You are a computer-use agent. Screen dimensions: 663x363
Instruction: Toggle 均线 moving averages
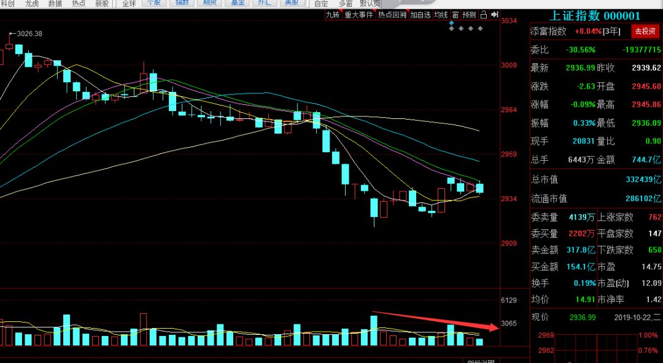[x=441, y=15]
